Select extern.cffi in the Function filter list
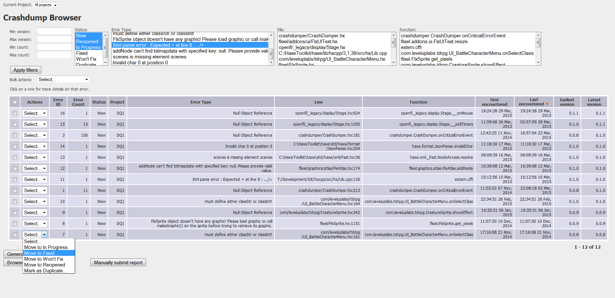 (x=468, y=47)
